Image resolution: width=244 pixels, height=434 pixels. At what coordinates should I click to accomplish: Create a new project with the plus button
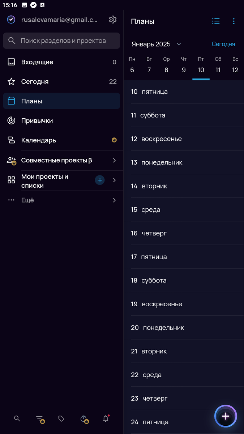pos(100,180)
